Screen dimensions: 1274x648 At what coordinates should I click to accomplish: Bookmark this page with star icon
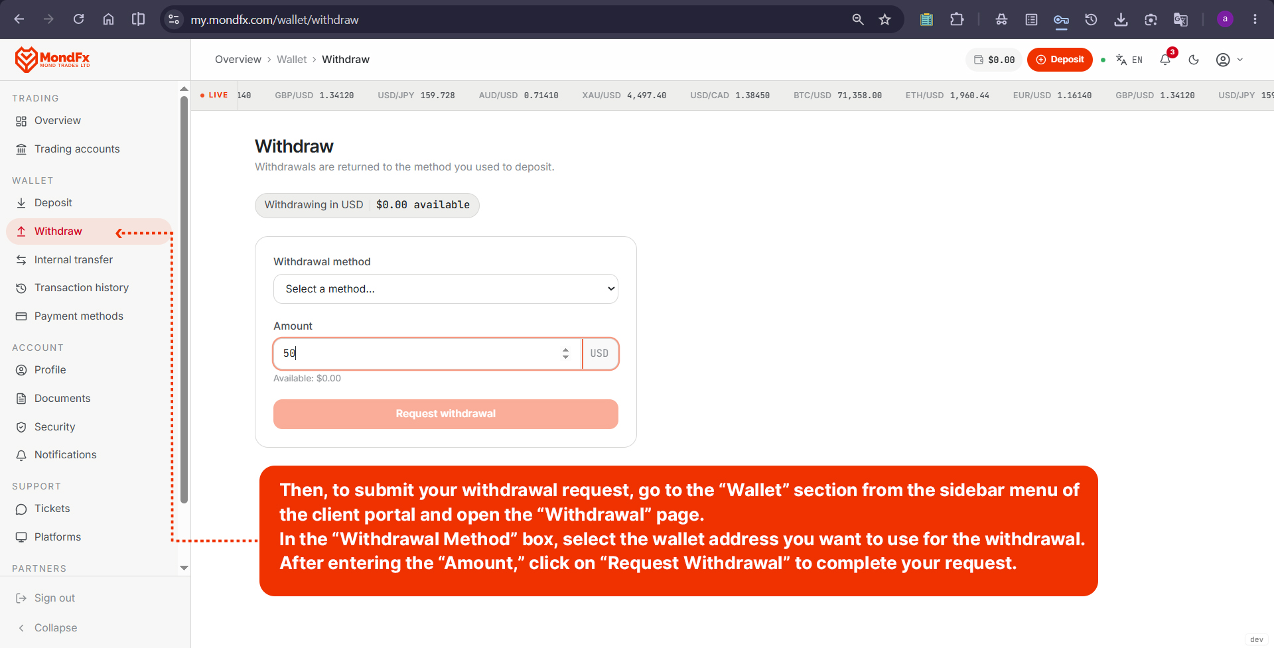(885, 20)
